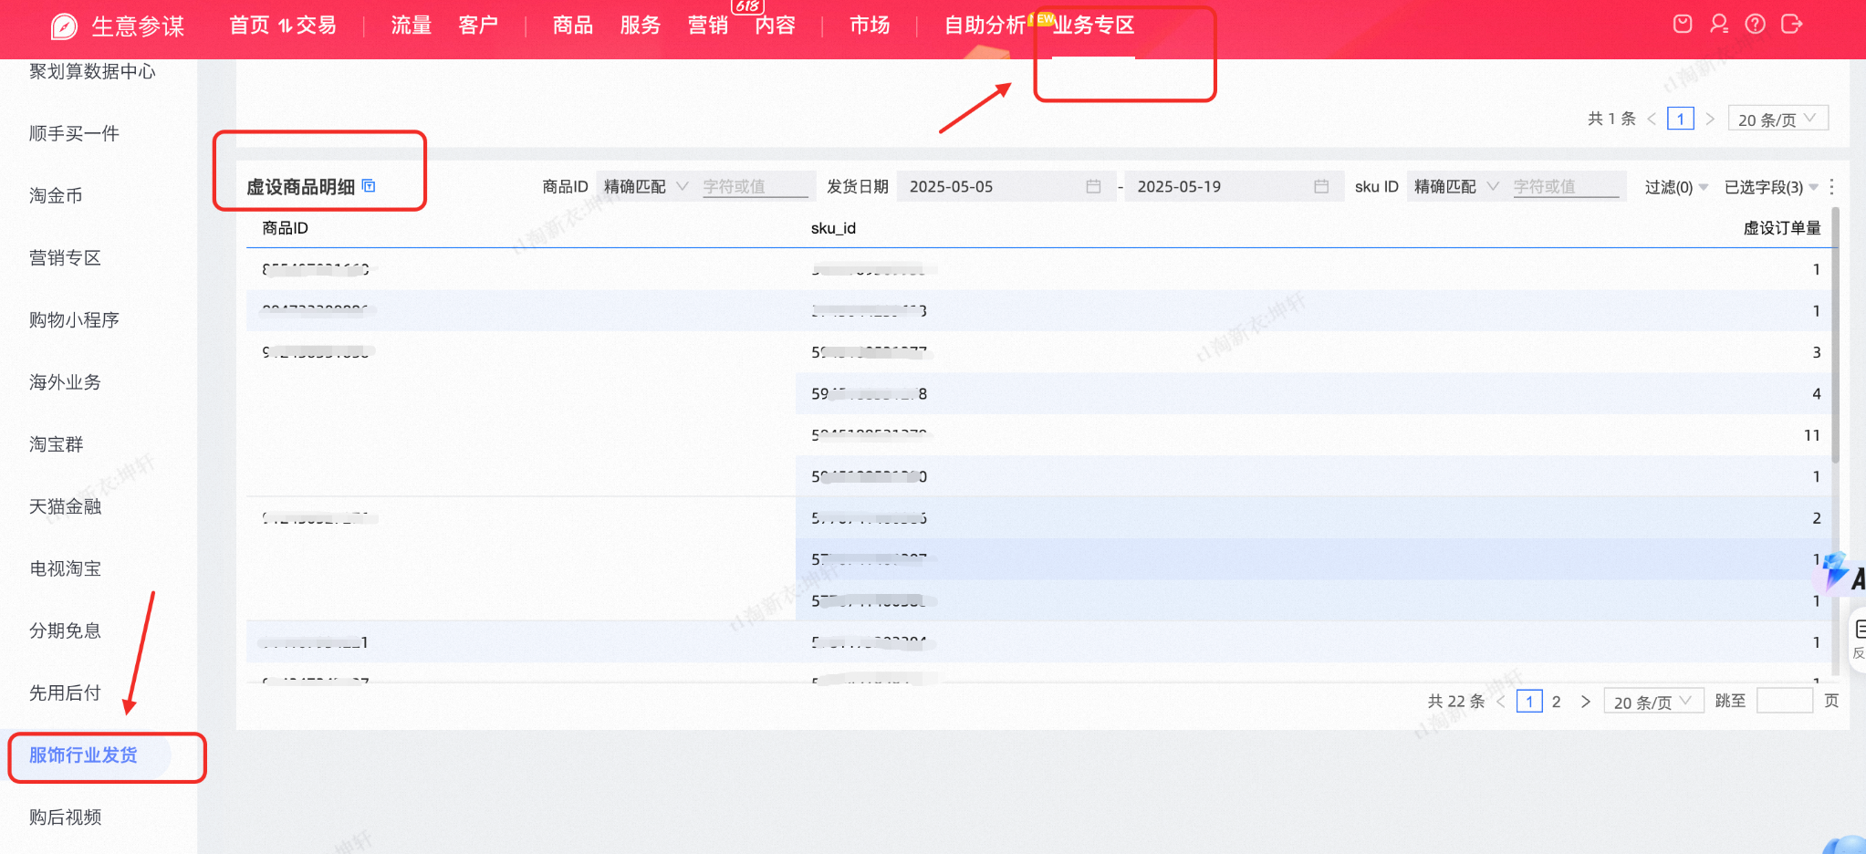Select 服饰行业发货 in sidebar
Screen dimensions: 1866x854
[83, 755]
